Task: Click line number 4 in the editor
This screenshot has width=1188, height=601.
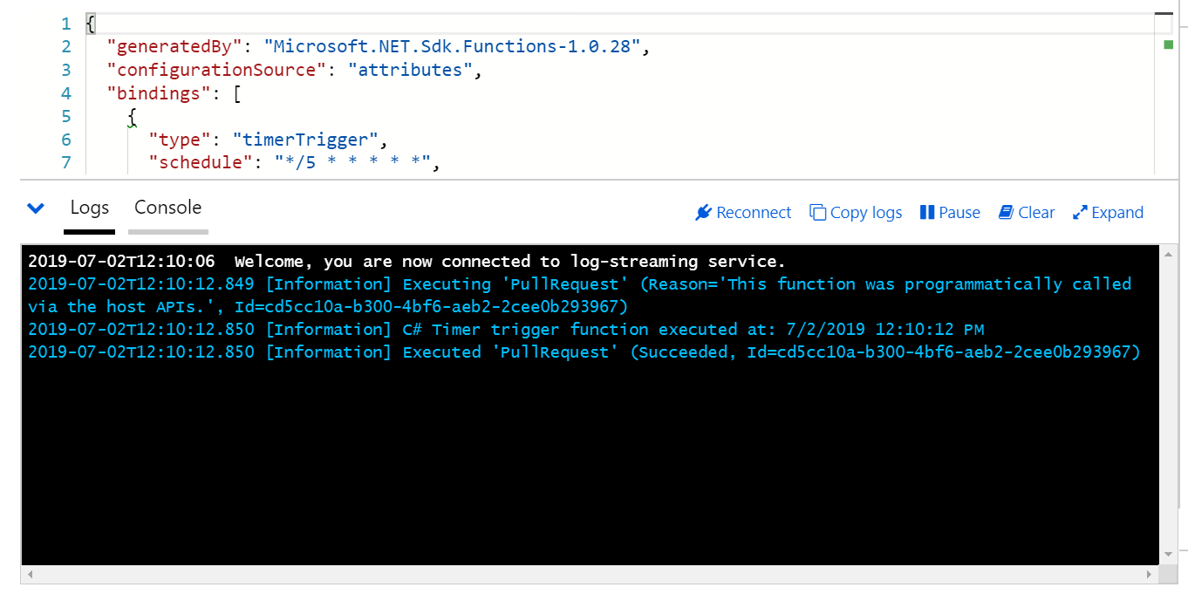Action: click(x=65, y=92)
